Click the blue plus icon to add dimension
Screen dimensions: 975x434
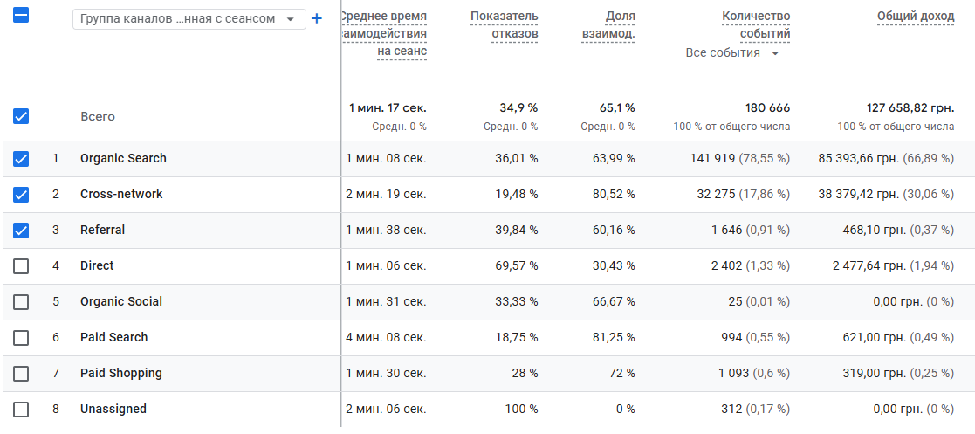pos(317,18)
